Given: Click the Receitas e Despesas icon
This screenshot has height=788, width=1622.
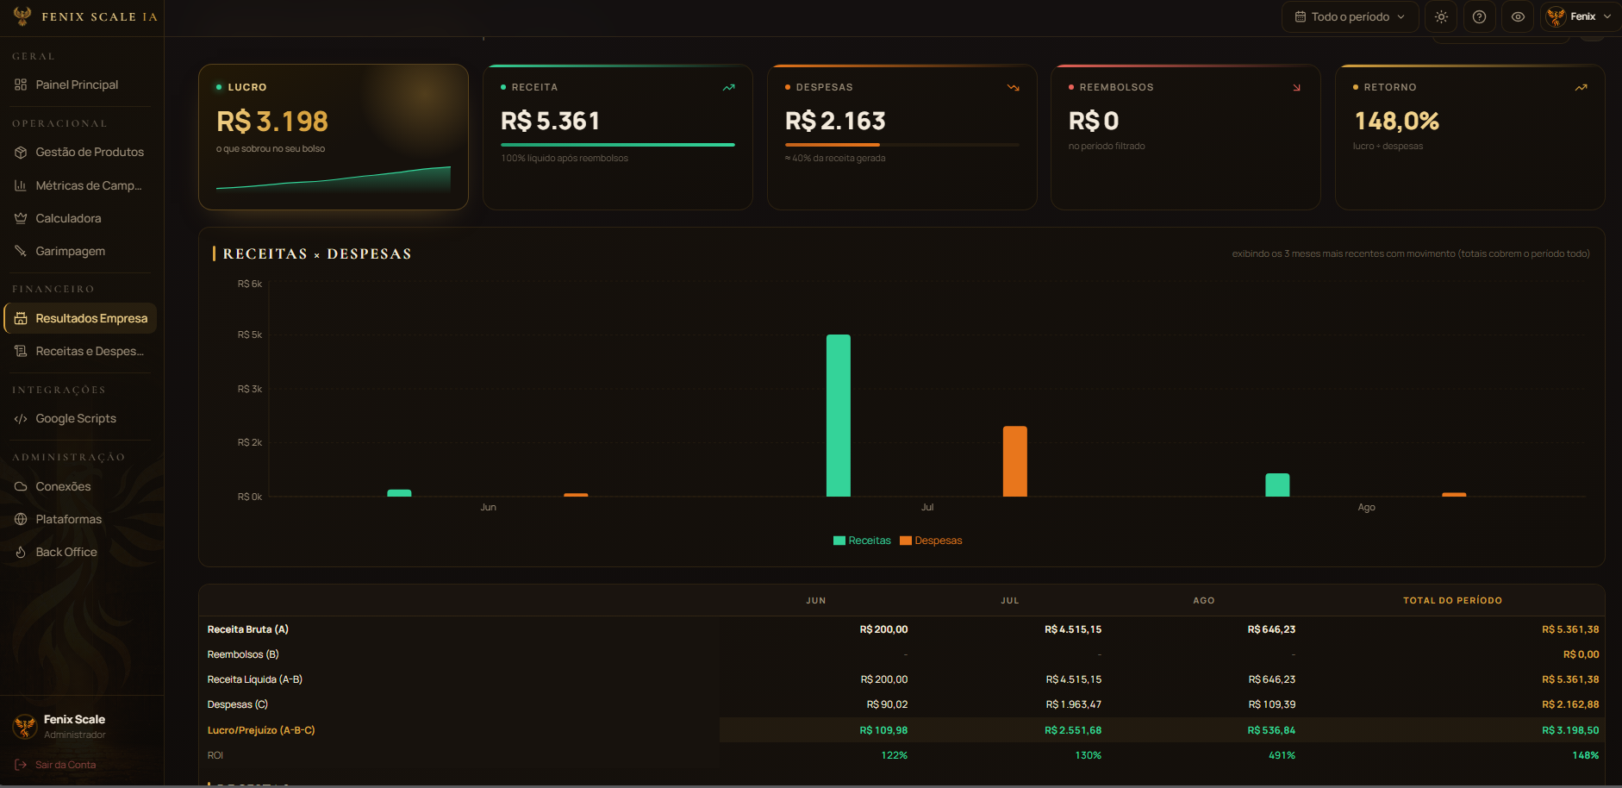Looking at the screenshot, I should point(21,351).
